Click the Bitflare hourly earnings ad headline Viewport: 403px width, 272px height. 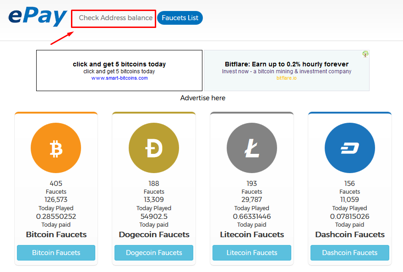click(x=287, y=64)
